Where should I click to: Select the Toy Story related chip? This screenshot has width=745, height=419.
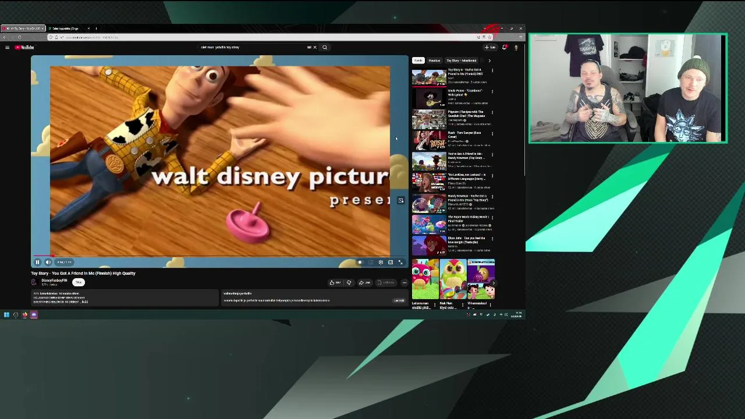pyautogui.click(x=462, y=61)
